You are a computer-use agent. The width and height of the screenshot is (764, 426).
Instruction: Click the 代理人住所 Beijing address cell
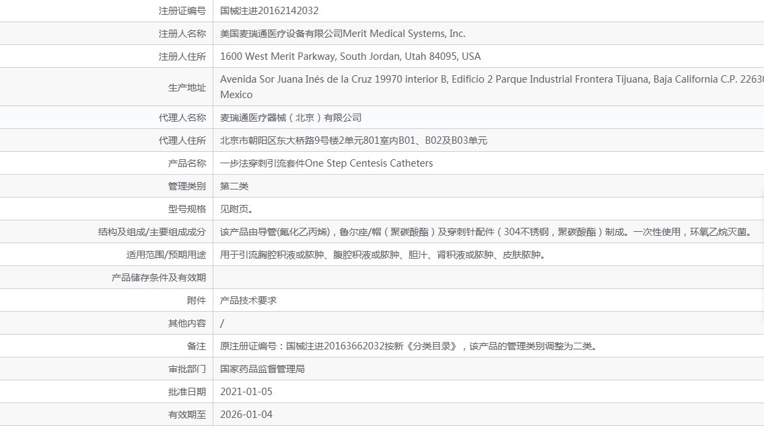(353, 140)
